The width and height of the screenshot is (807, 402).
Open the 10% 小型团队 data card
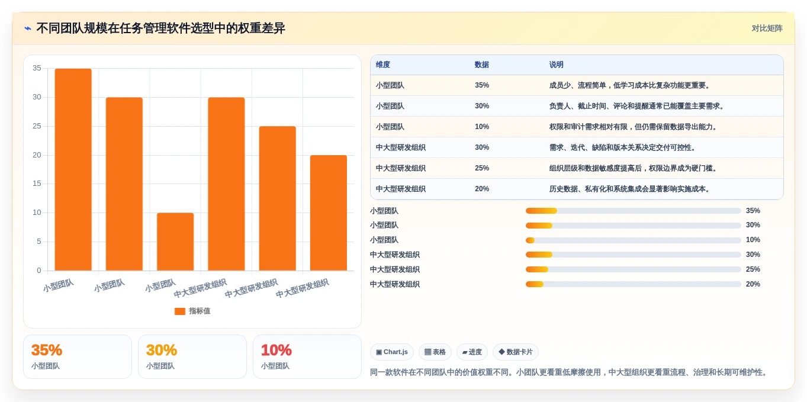307,357
